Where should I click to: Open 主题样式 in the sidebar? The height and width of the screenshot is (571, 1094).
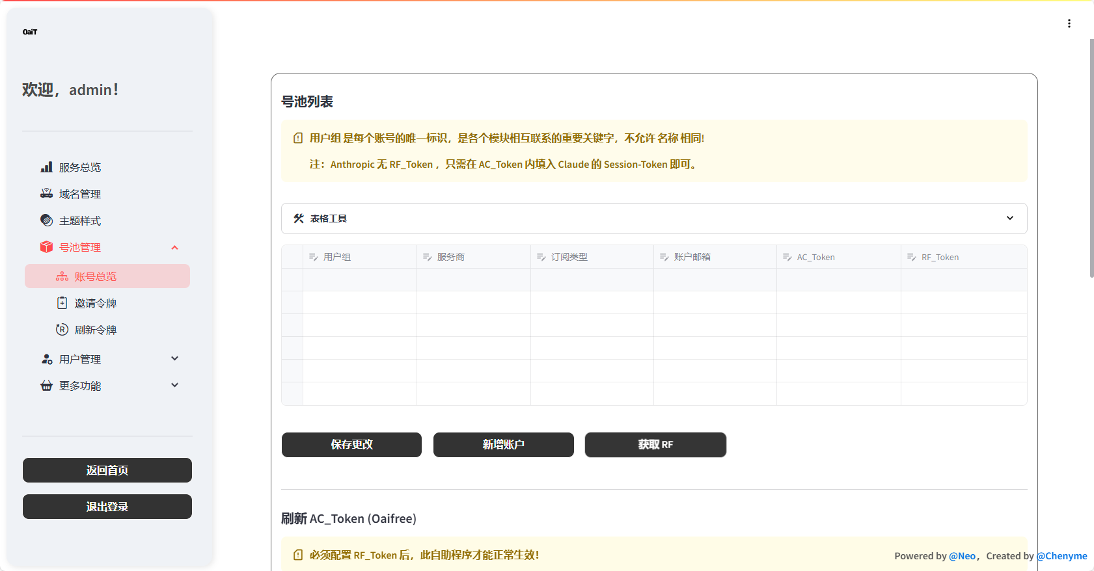[107, 220]
